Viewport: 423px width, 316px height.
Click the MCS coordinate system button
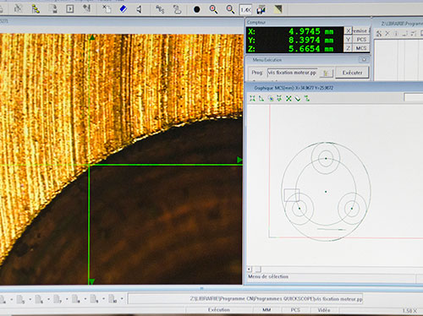pos(361,48)
